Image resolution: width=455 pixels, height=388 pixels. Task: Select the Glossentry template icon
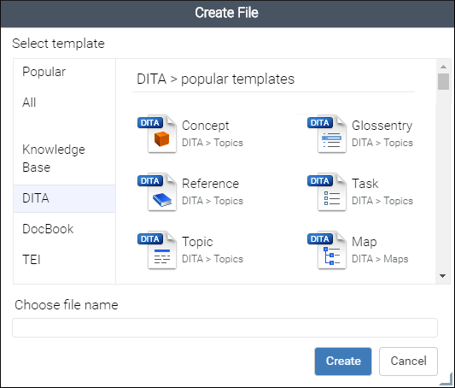click(327, 134)
